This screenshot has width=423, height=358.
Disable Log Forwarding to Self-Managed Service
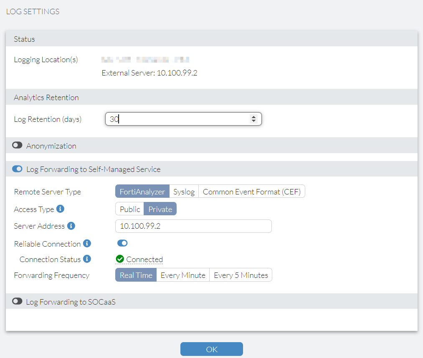17,169
